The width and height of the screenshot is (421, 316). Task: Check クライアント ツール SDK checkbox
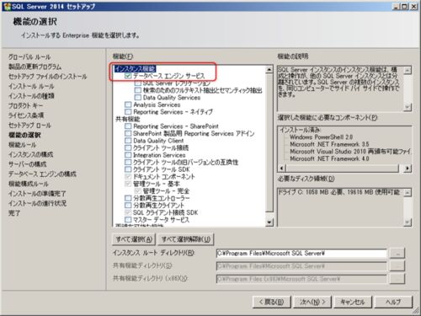click(128, 169)
